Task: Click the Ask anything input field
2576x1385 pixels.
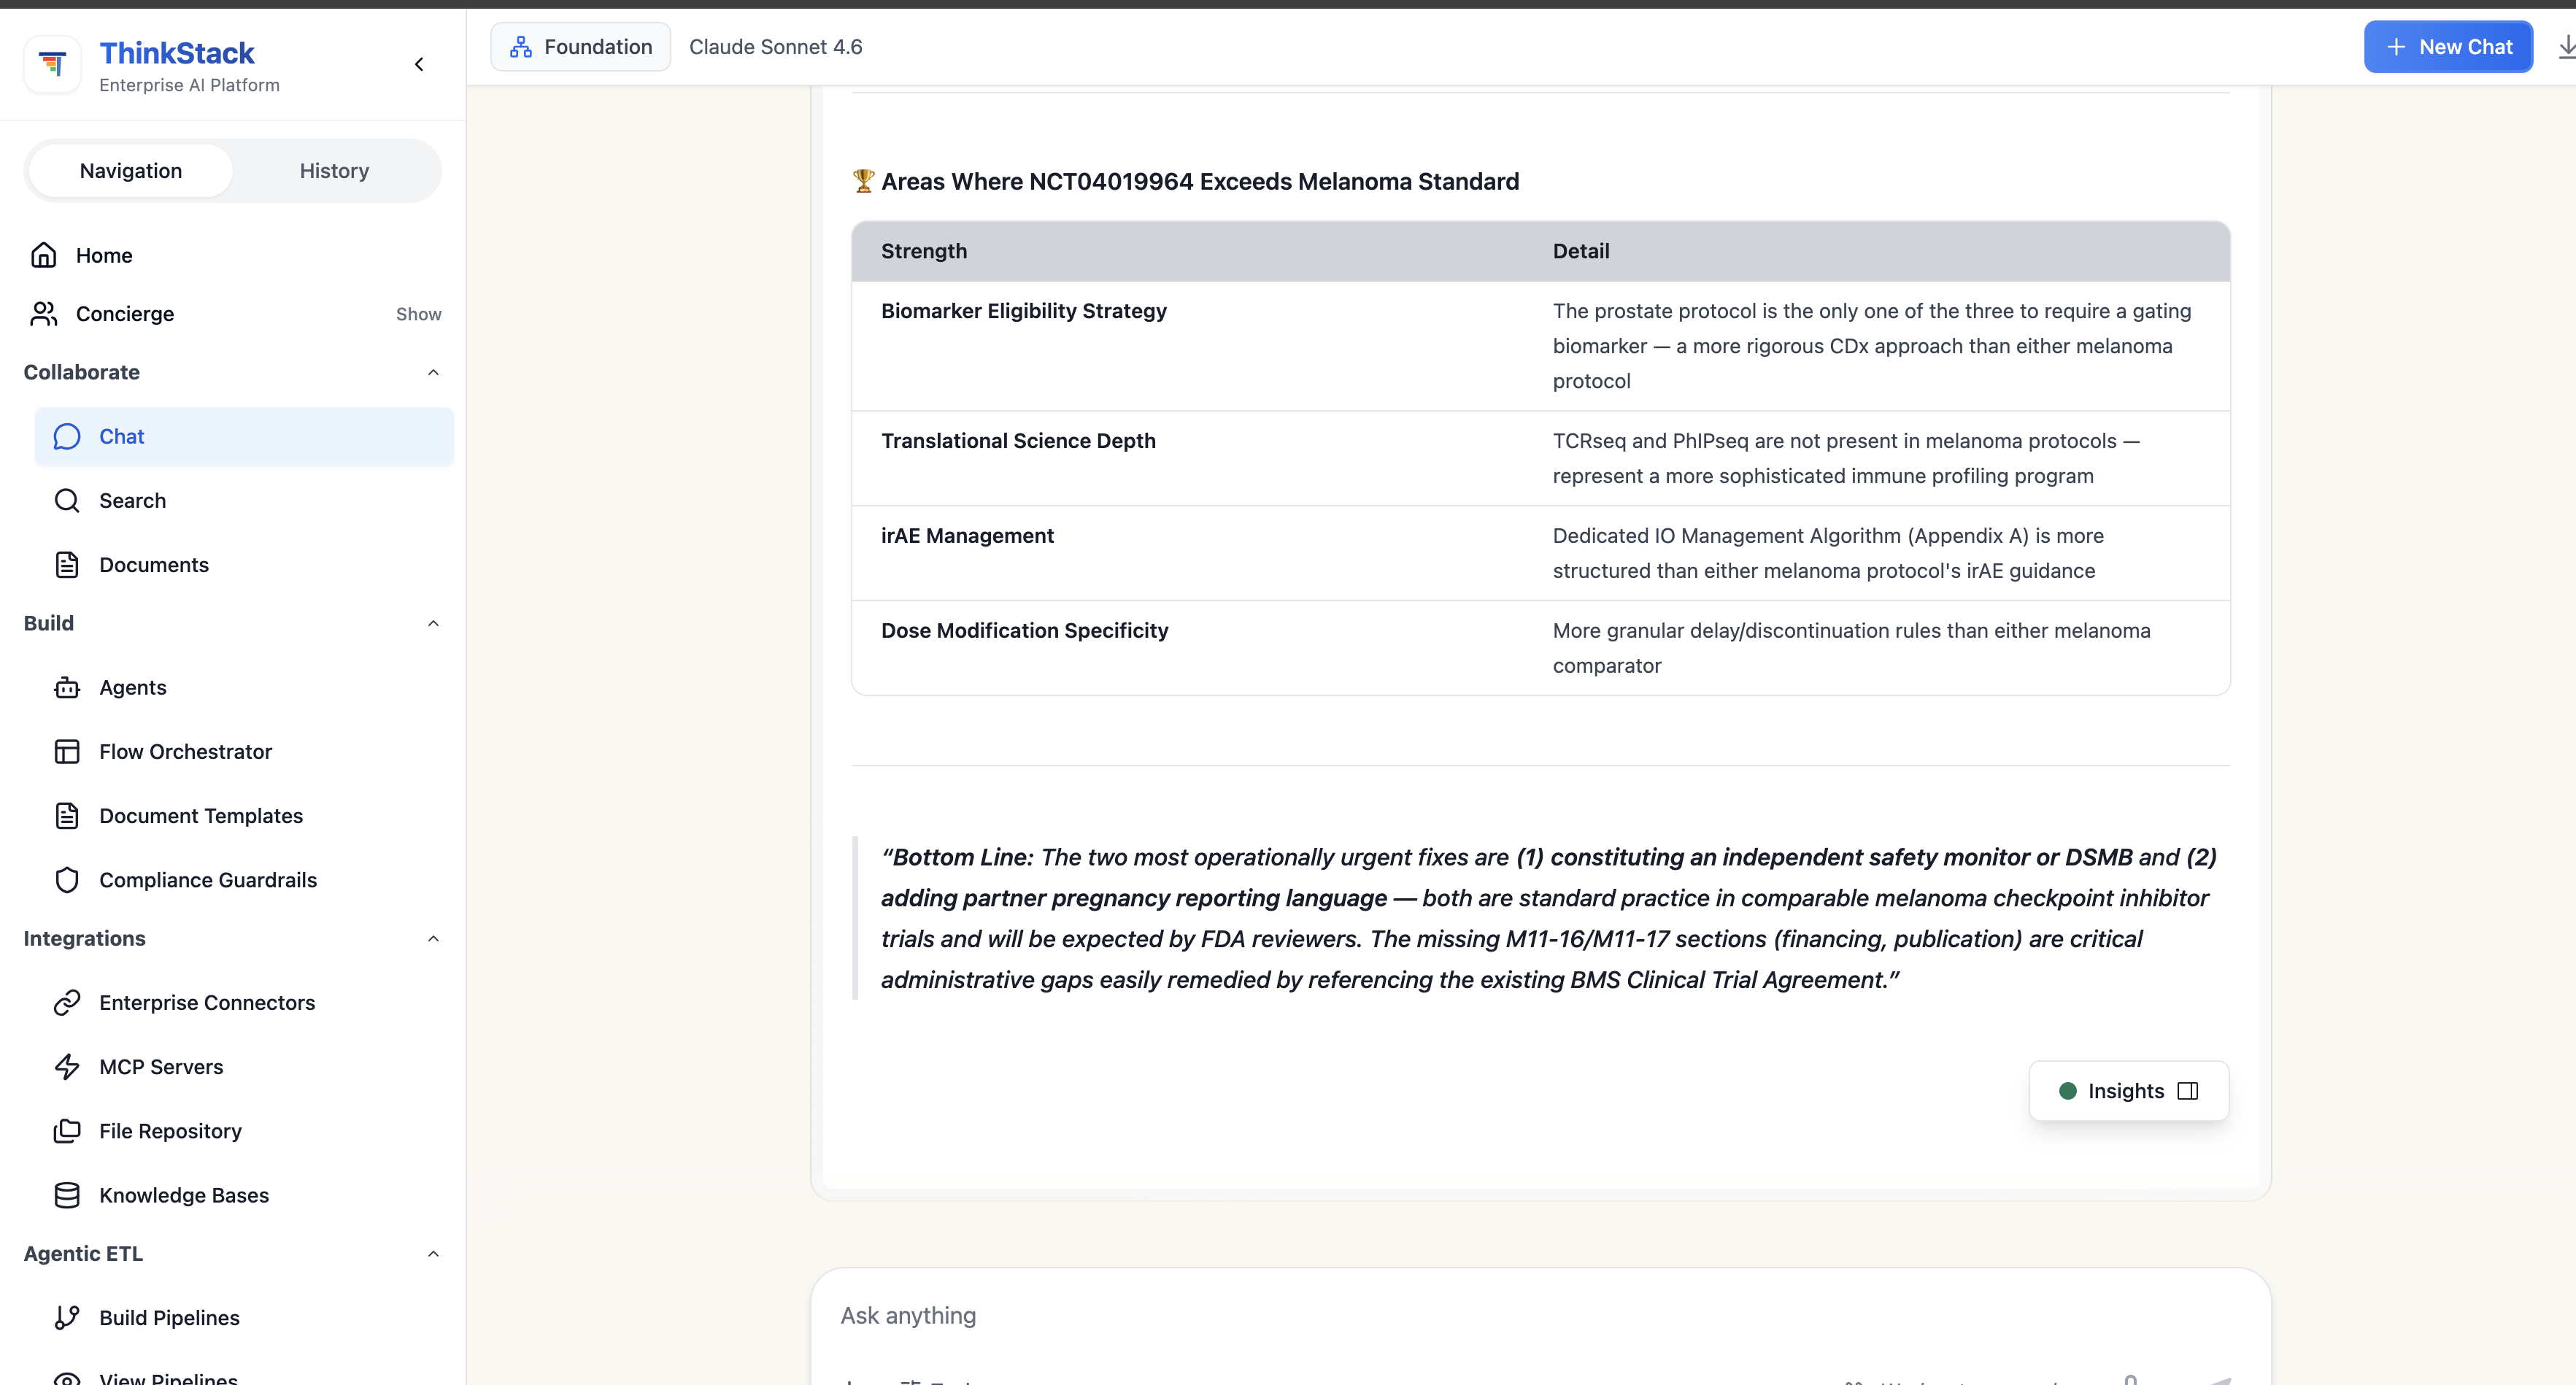Action: point(1540,1316)
